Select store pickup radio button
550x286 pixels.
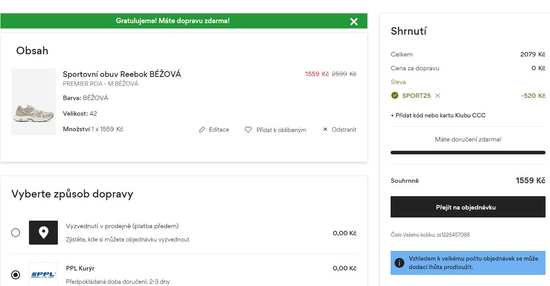click(x=16, y=233)
